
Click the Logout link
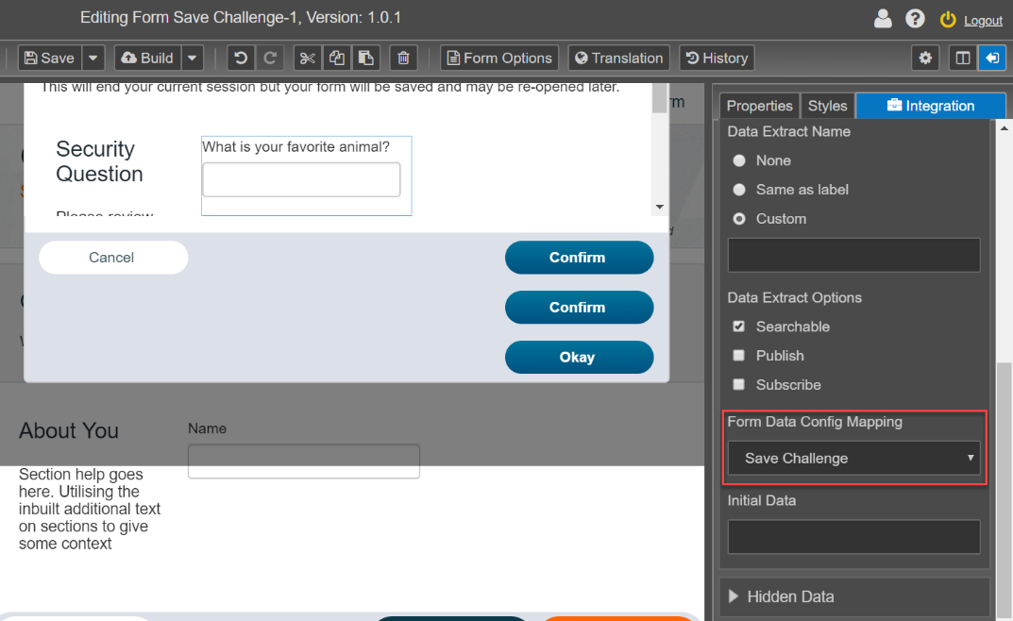pyautogui.click(x=983, y=20)
